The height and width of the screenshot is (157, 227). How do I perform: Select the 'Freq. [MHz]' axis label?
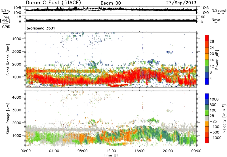tap(5, 19)
